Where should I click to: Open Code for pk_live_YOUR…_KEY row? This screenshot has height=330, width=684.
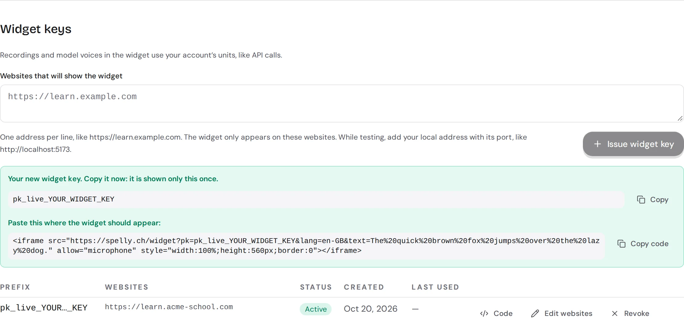pos(496,313)
